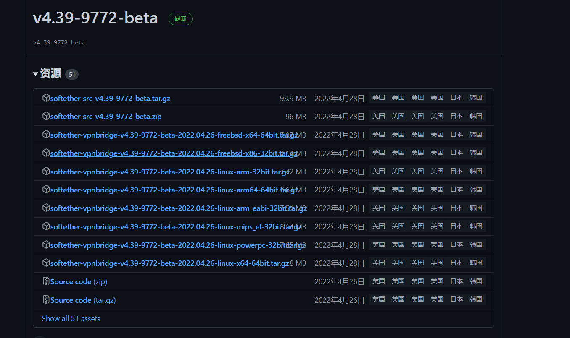The image size is (570, 338).
Task: Click the green 最新 latest badge
Action: [180, 19]
